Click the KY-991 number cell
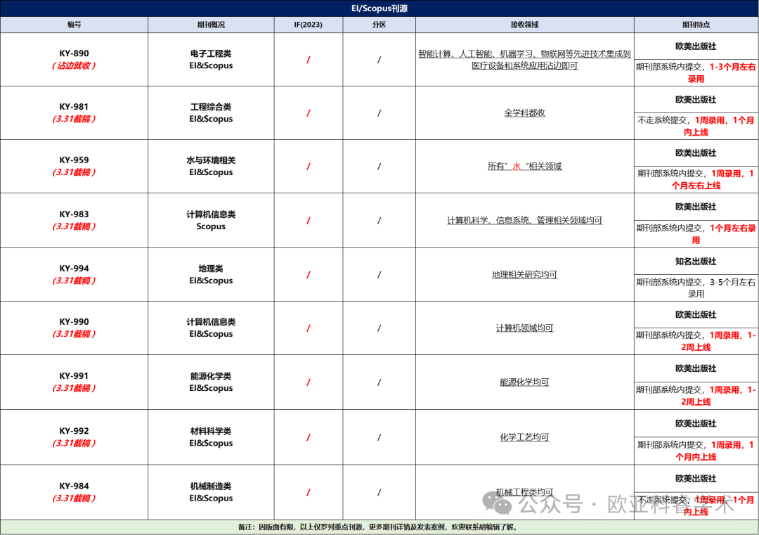 point(74,382)
